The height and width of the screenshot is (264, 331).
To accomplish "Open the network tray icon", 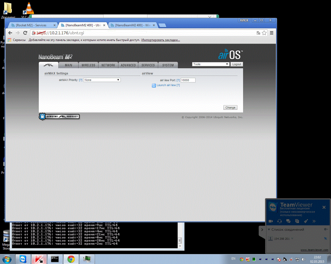I will click(297, 259).
